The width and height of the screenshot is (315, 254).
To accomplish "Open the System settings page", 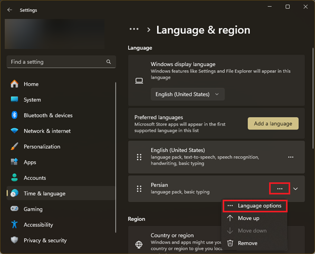I will [x=61, y=100].
